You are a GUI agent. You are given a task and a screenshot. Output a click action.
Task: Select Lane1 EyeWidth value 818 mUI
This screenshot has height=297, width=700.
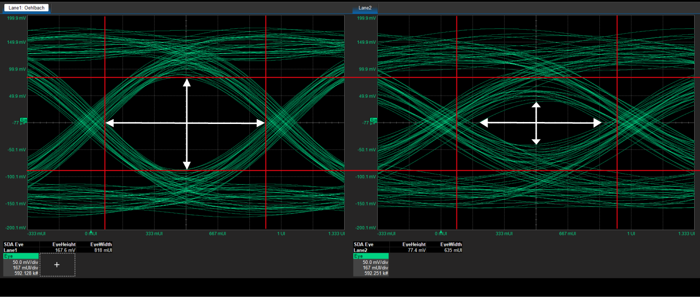point(103,250)
